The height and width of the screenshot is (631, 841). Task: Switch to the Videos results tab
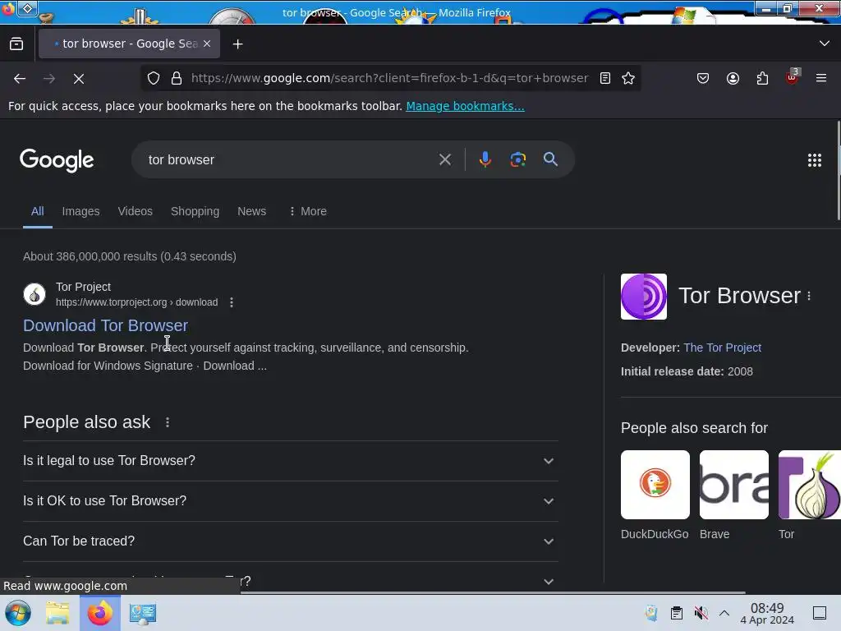[x=136, y=211]
